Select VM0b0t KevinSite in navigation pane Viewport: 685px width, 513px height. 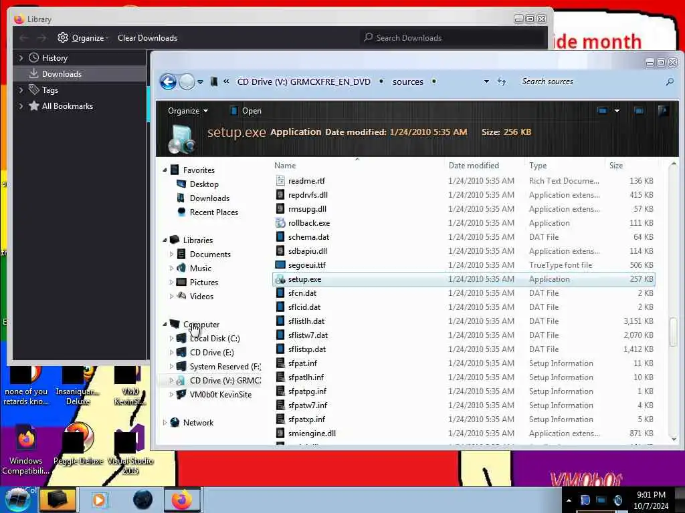point(221,394)
